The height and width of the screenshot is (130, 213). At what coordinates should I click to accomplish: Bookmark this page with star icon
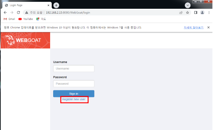point(187,13)
